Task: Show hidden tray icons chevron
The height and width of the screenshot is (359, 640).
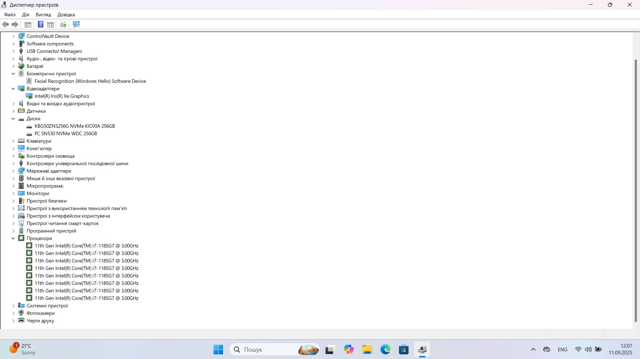Action: (533, 350)
